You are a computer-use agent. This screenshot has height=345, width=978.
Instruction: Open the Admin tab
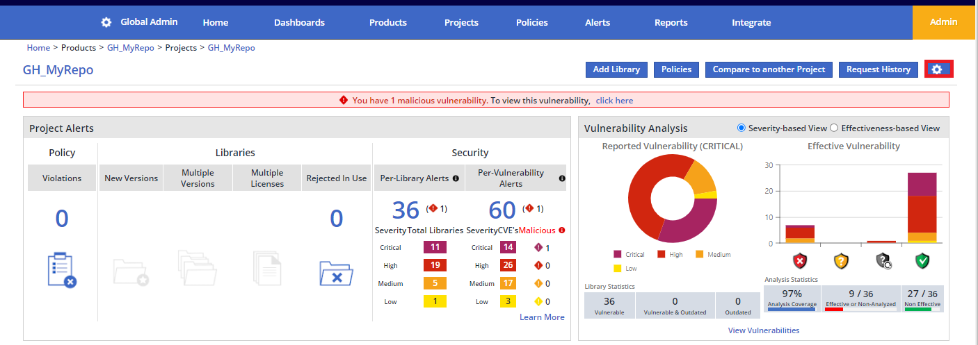pyautogui.click(x=943, y=22)
